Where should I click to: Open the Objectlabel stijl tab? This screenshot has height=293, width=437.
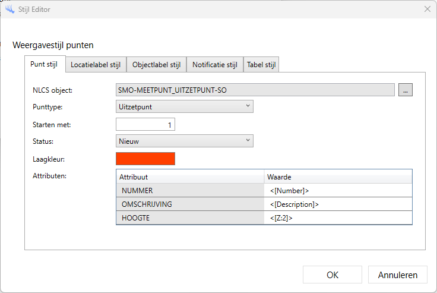point(156,65)
